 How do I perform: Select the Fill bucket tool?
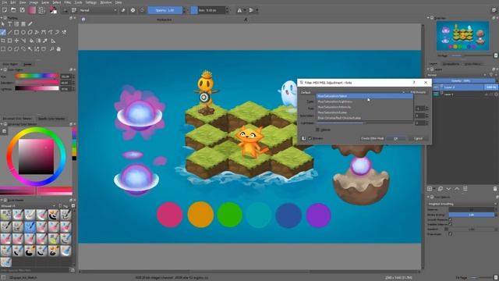coord(31,41)
